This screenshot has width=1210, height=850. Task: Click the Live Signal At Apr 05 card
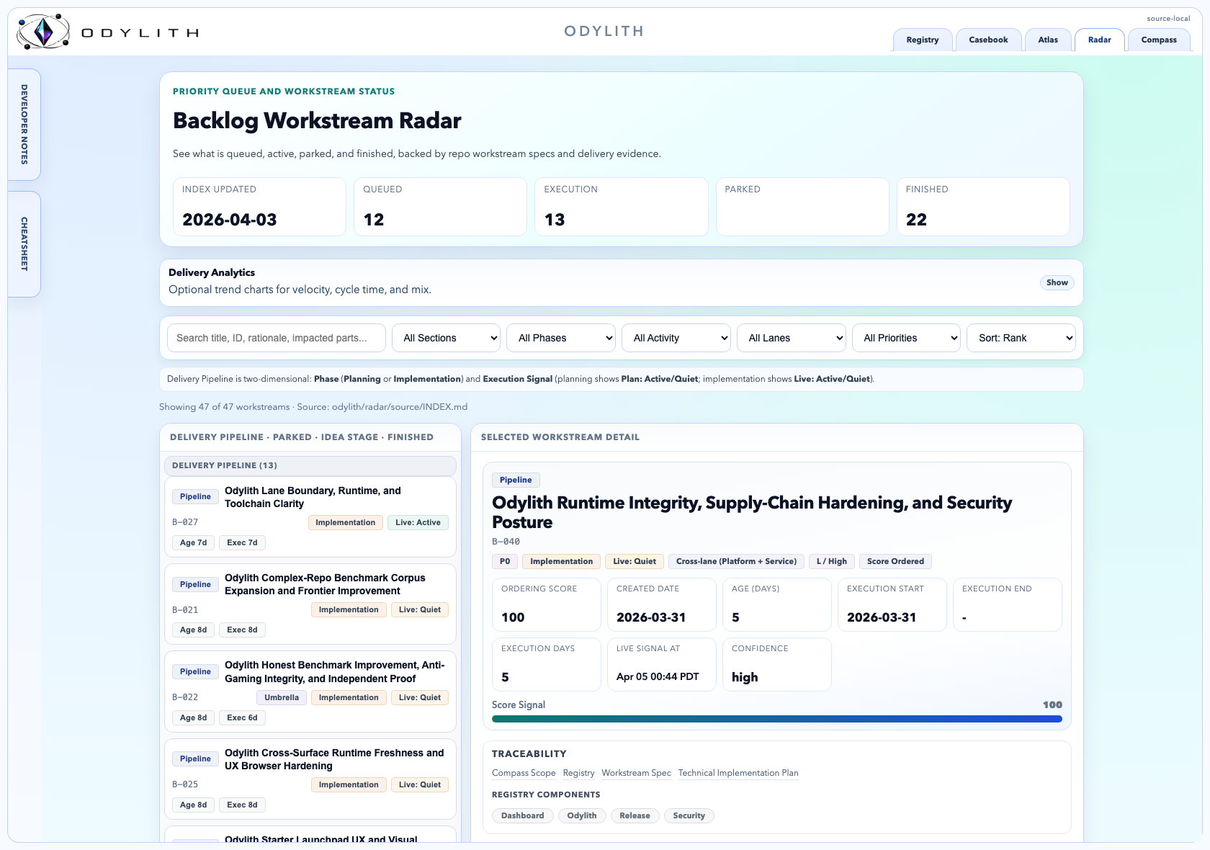[x=662, y=664]
